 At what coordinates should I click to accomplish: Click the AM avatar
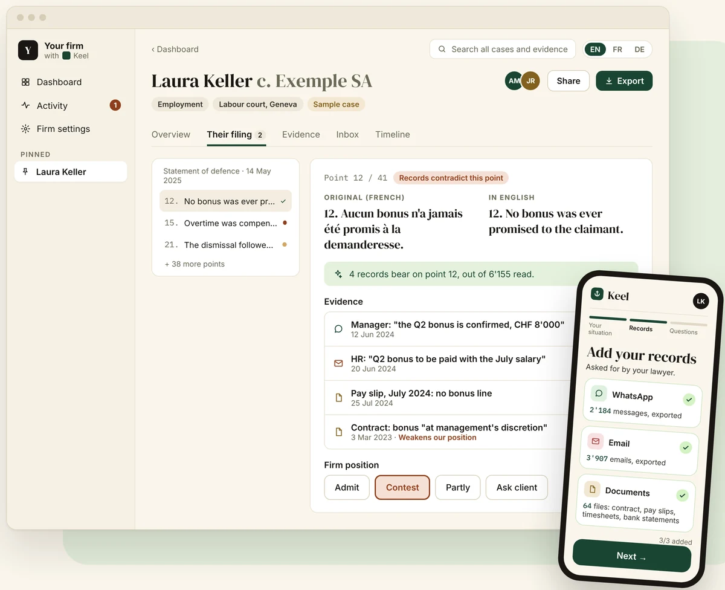[514, 81]
